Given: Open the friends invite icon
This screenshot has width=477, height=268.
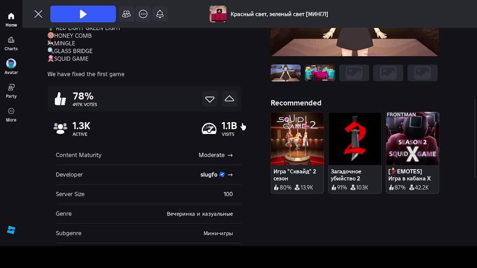Looking at the screenshot, I should pos(126,14).
